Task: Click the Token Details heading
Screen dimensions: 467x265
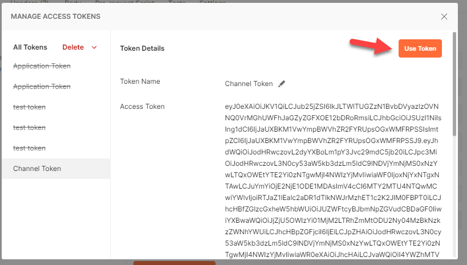Action: coord(142,48)
